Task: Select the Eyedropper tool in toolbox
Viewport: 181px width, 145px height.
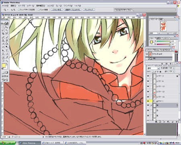Action: [7, 58]
